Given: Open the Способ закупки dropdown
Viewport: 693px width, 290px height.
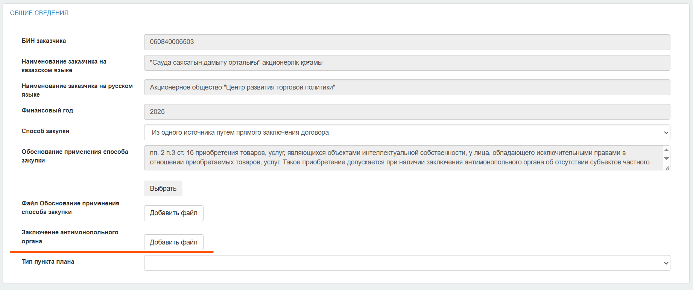Looking at the screenshot, I should (407, 132).
